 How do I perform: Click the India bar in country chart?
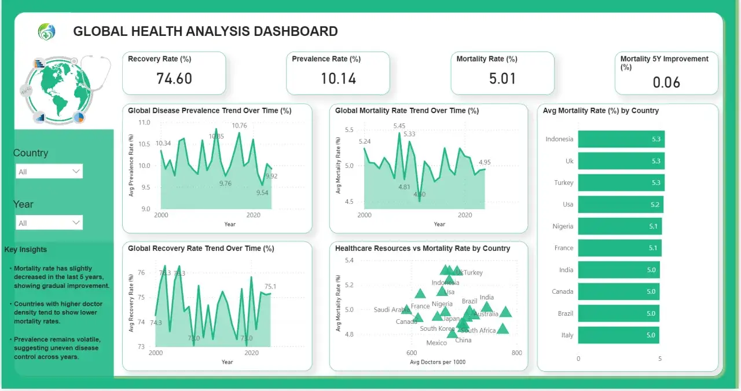click(x=619, y=270)
